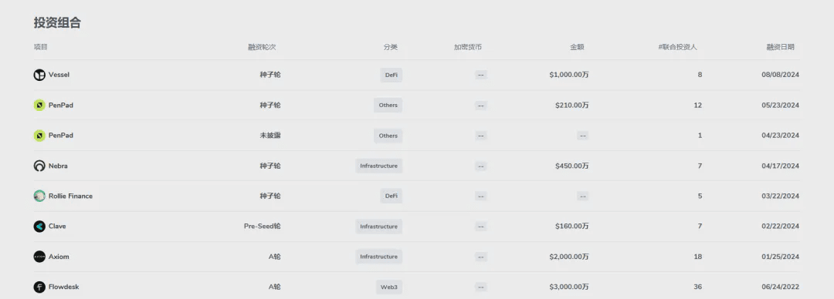Viewport: 834px width, 299px height.
Task: Open the Flowdesk project name link
Action: (64, 287)
